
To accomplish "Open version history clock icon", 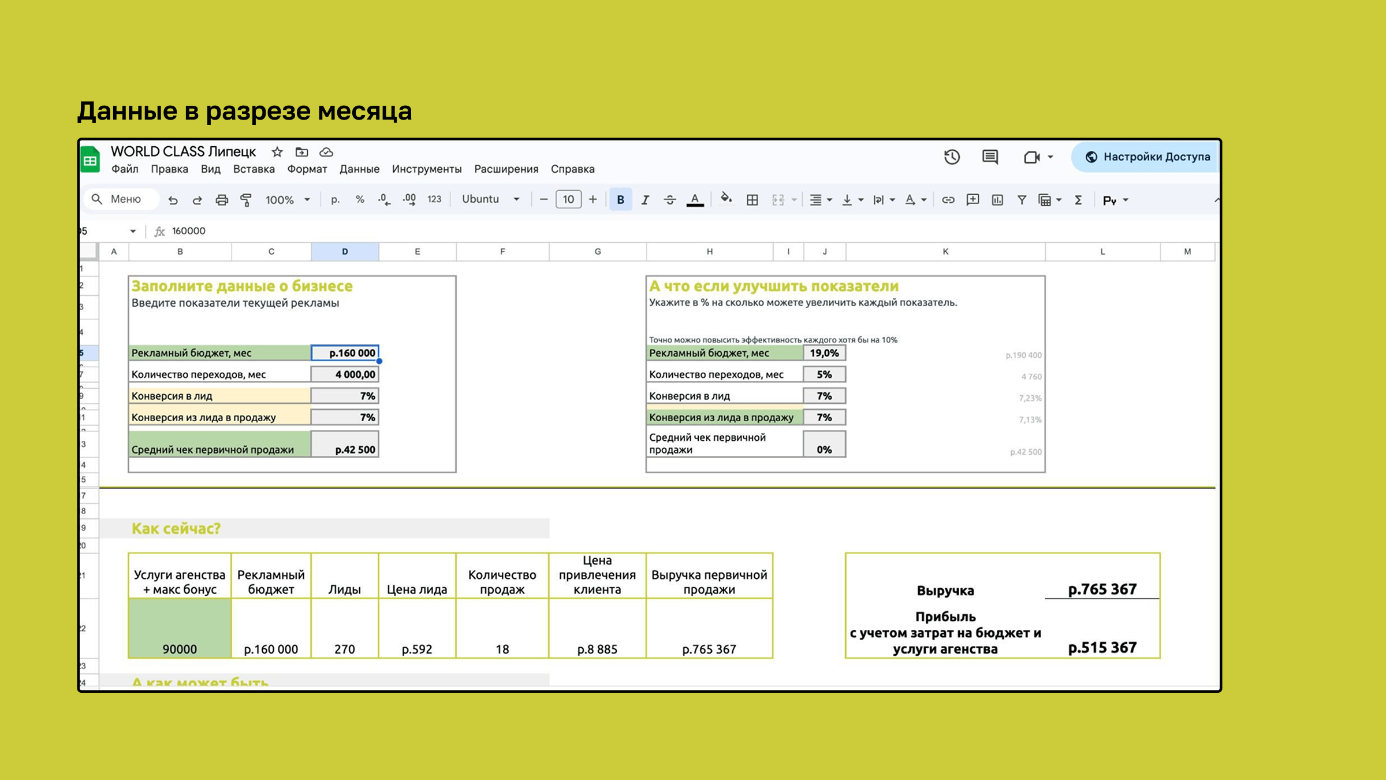I will coord(952,157).
